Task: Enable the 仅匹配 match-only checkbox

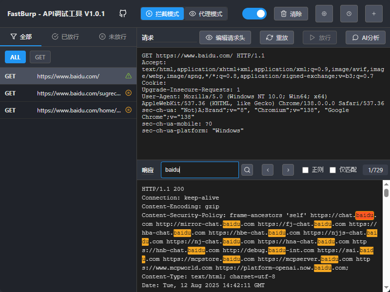Action: point(332,170)
